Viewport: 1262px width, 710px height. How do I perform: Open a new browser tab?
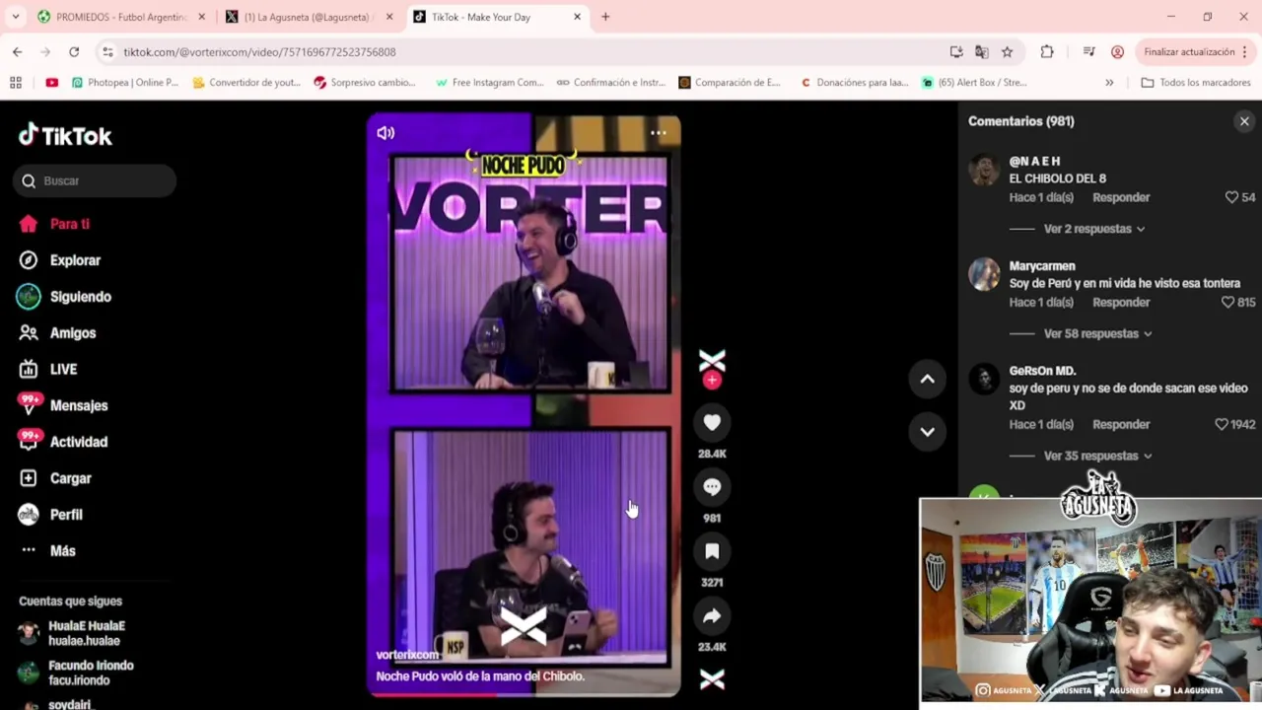[x=605, y=17]
